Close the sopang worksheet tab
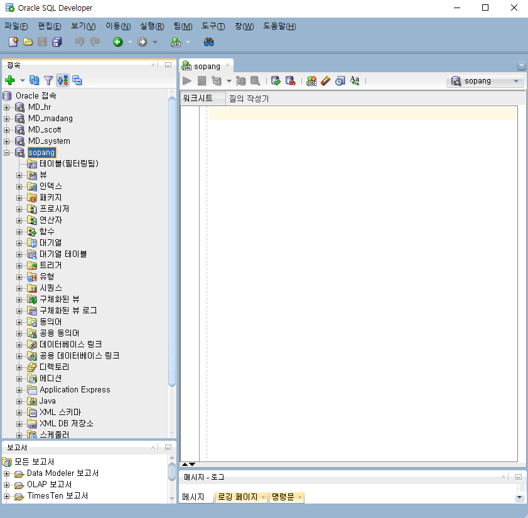The image size is (528, 518). point(228,65)
